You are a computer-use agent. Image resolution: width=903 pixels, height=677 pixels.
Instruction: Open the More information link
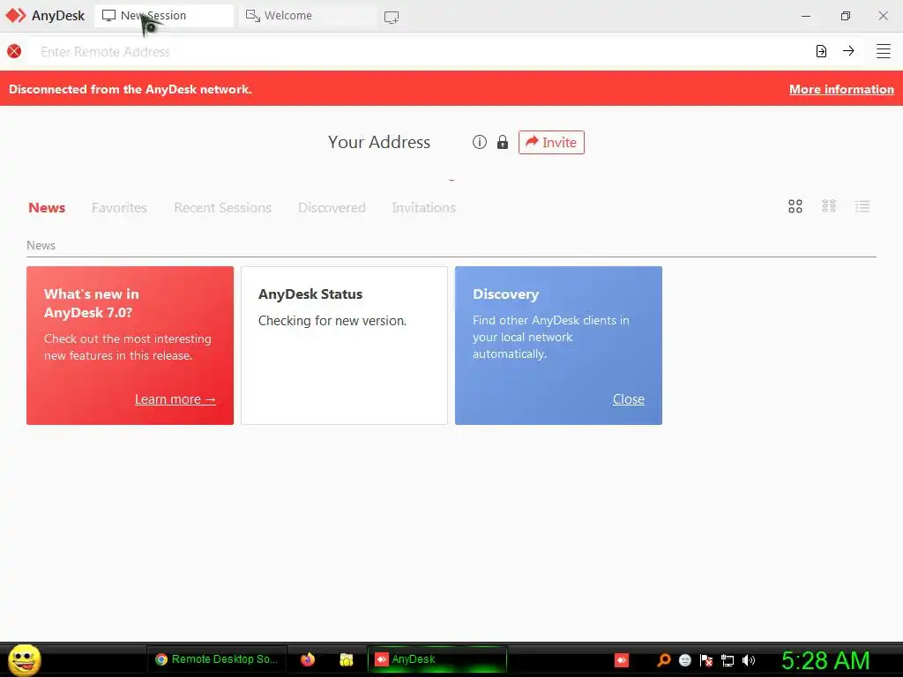point(841,89)
